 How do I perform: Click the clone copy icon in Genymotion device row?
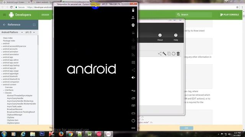click(169, 54)
